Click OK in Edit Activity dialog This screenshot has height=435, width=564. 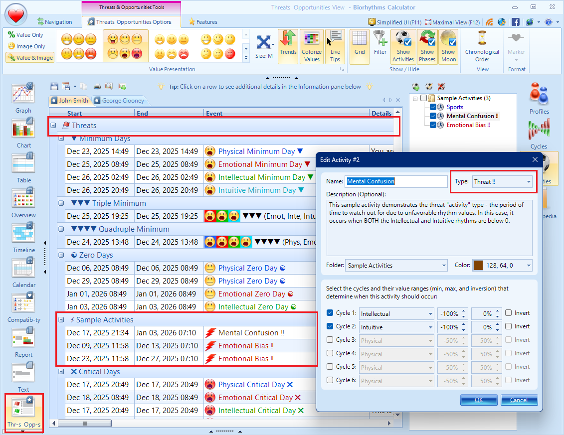478,400
